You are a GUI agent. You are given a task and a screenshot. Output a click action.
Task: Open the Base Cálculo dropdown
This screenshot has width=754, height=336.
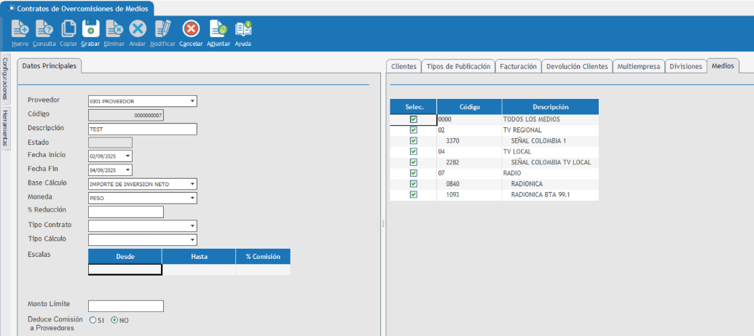[192, 184]
